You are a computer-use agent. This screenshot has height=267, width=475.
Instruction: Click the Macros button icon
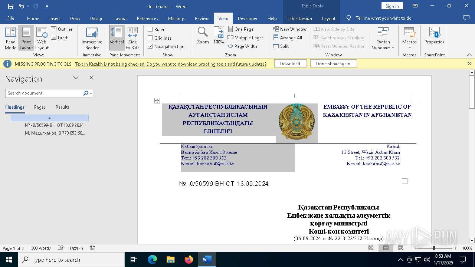click(409, 32)
